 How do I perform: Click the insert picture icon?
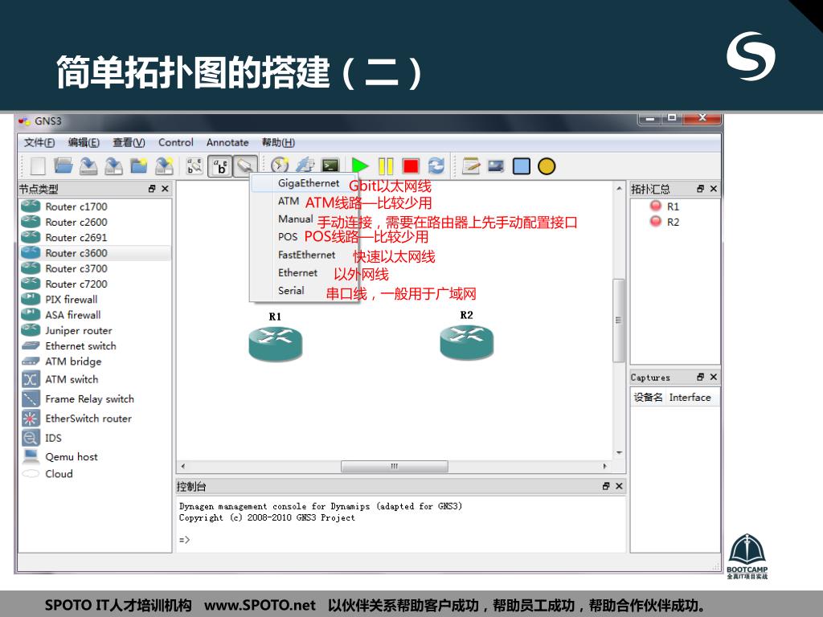pos(495,165)
